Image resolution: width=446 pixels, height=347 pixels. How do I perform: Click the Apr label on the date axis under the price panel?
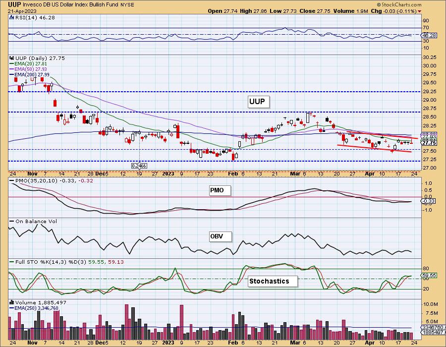click(370, 173)
